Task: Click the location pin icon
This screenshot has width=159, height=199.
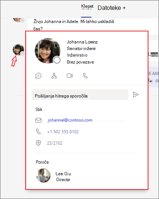Action: coord(38,143)
